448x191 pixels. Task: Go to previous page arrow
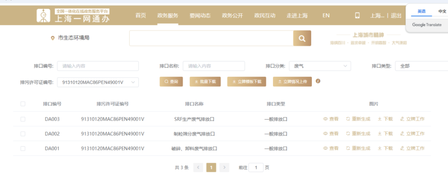[x=198, y=168]
